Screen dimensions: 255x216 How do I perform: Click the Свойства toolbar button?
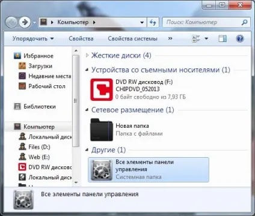click(x=81, y=38)
